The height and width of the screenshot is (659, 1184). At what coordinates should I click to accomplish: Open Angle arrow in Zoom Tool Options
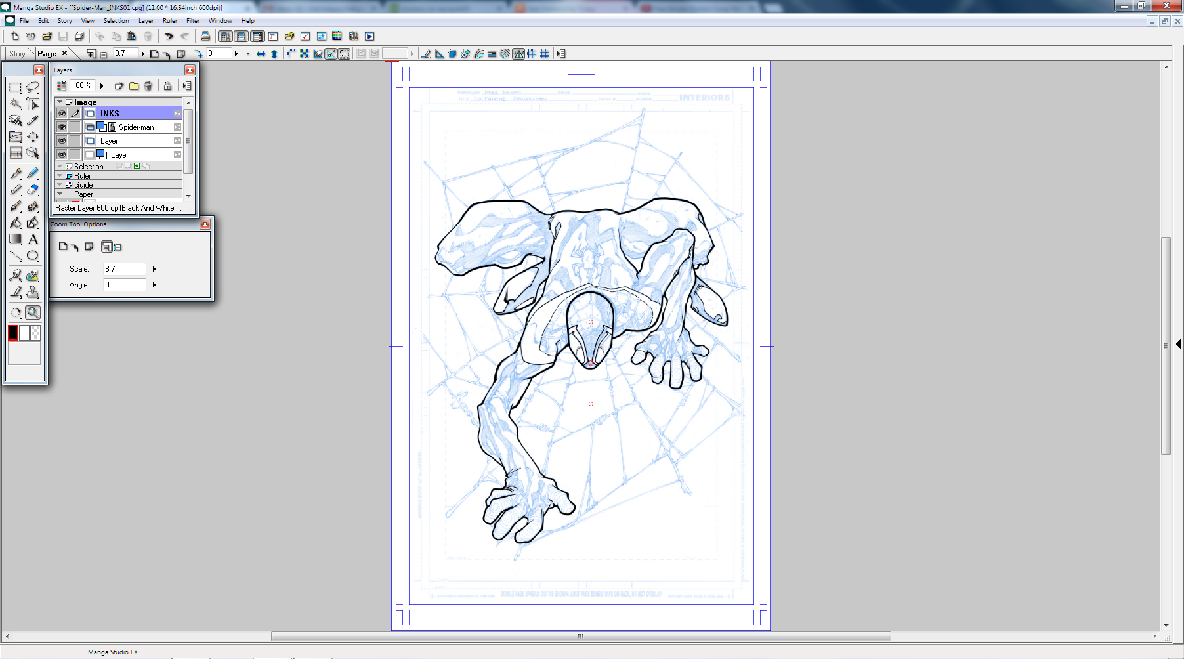154,285
